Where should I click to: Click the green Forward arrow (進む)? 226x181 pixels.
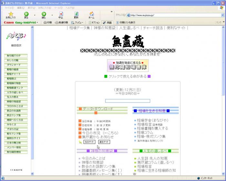43,15
